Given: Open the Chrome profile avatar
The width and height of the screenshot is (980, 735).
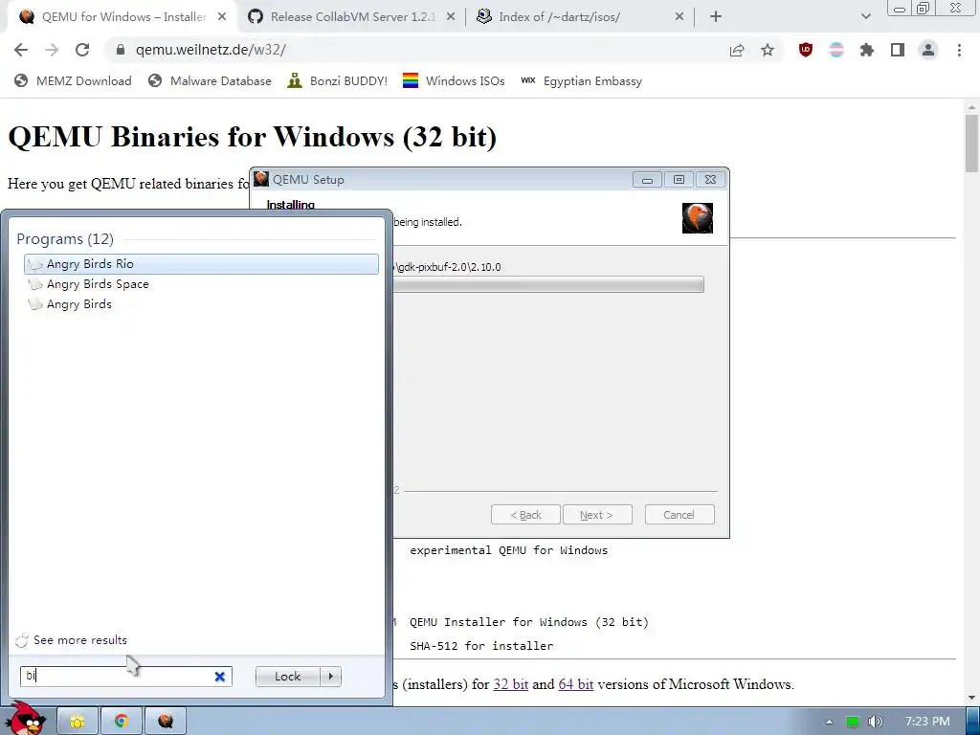Looking at the screenshot, I should tap(928, 50).
